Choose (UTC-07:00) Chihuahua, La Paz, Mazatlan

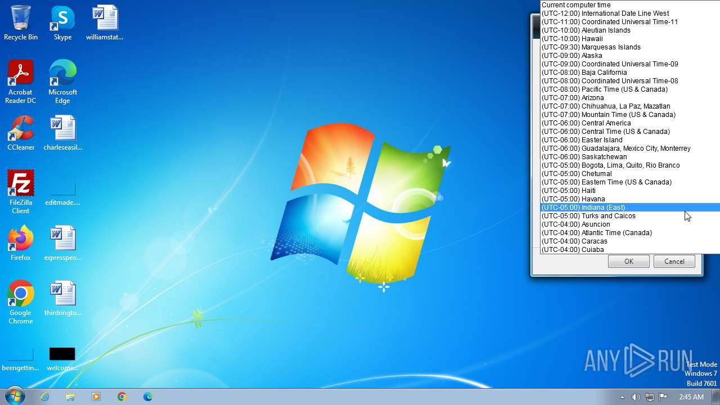coord(631,106)
